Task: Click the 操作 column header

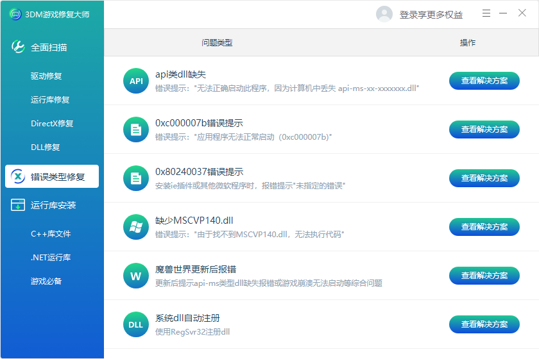Action: click(468, 42)
